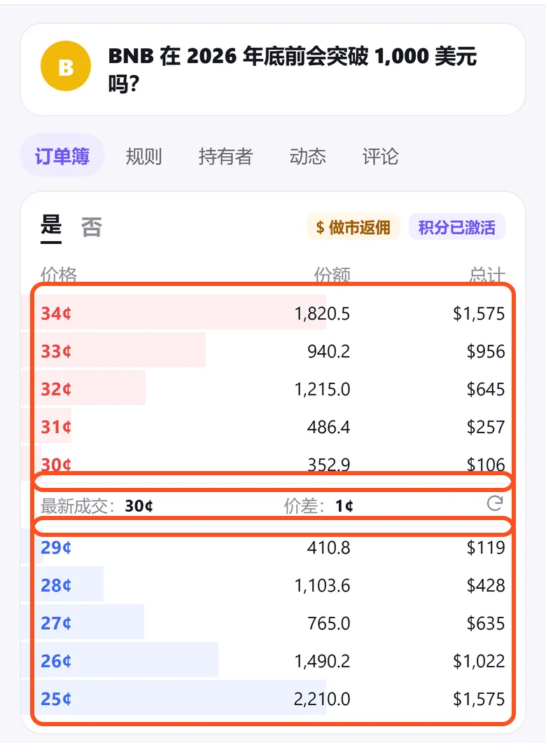Screen dimensions: 546x743
Task: Click the 积分已激活 badge
Action: tap(457, 227)
